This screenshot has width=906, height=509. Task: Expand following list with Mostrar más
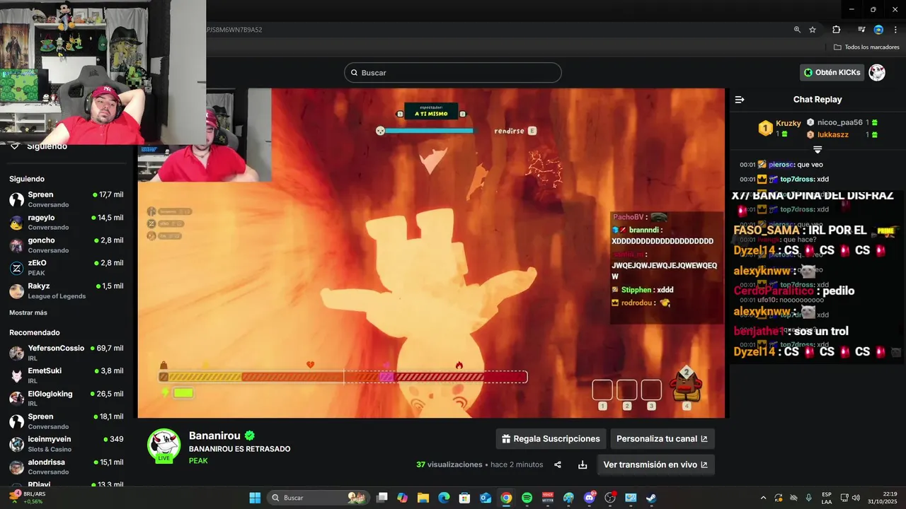28,312
